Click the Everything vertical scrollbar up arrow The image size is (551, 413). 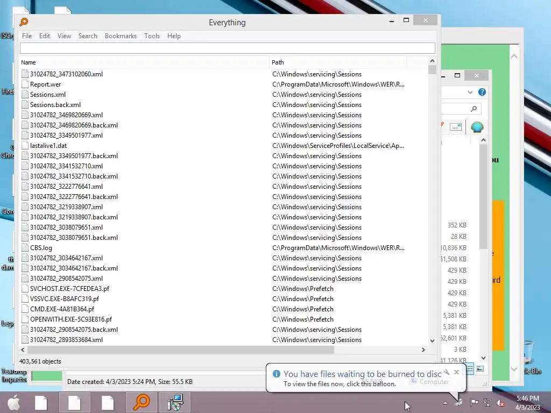point(432,61)
